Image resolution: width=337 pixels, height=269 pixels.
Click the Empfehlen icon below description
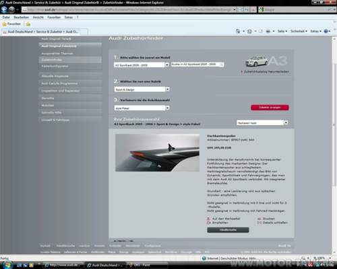(x=208, y=223)
